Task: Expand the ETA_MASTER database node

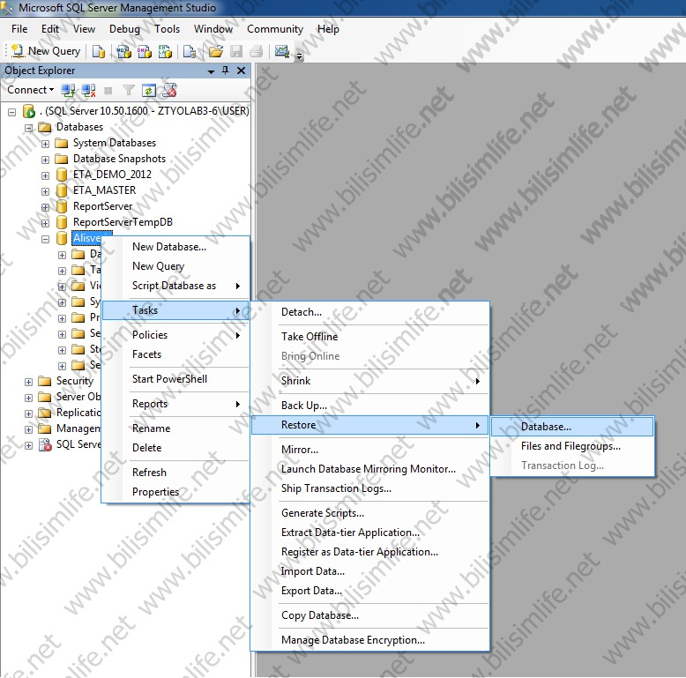Action: tap(46, 190)
